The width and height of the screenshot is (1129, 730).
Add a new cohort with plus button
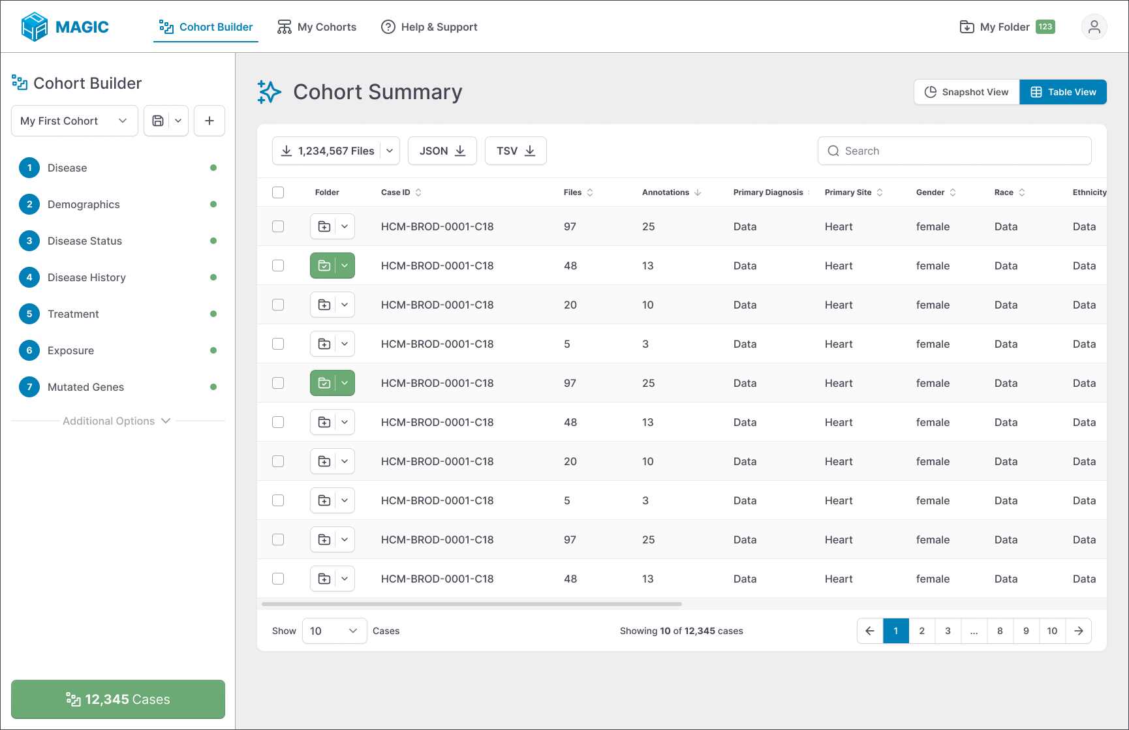(209, 121)
